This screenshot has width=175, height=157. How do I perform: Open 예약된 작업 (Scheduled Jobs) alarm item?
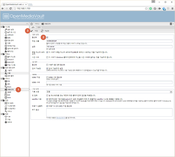10,46
